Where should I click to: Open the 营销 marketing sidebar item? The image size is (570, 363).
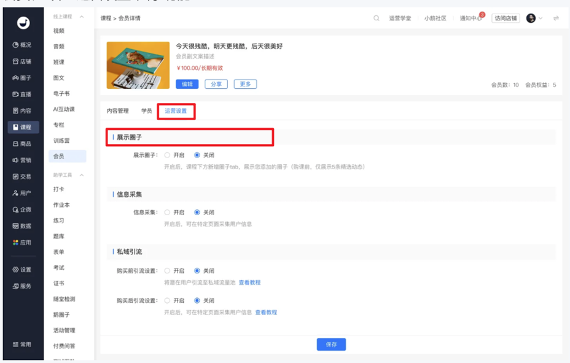[22, 160]
